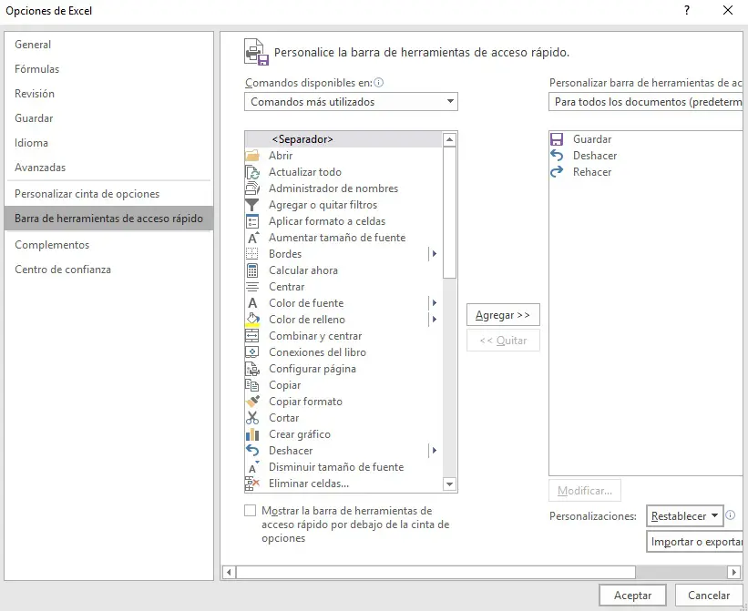
Task: Select the Actualizar todo refresh icon
Action: (251, 172)
